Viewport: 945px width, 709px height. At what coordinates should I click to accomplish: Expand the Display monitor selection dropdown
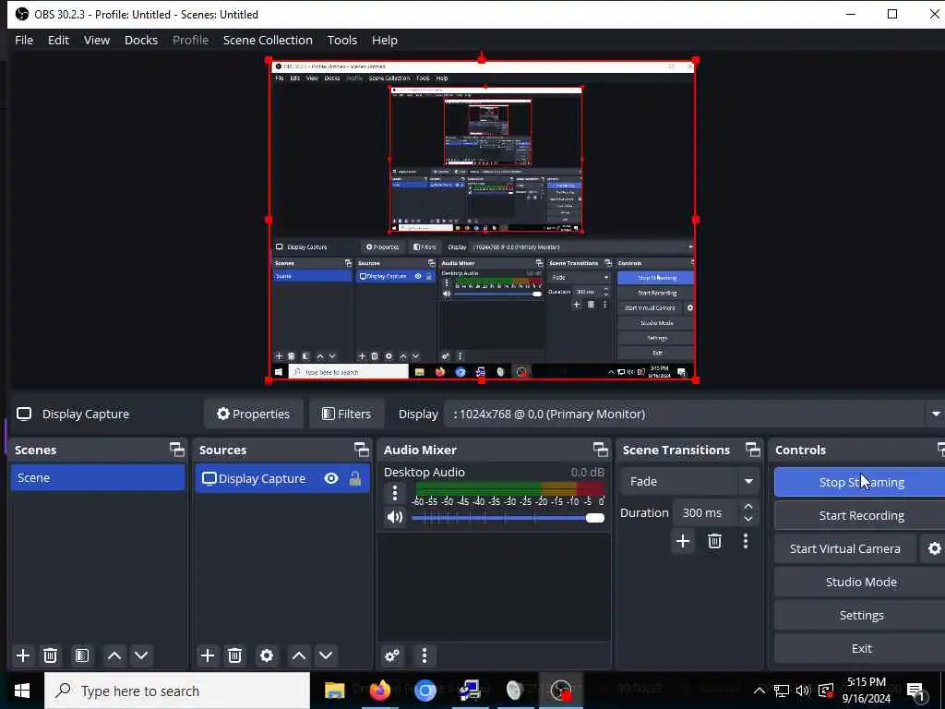936,415
